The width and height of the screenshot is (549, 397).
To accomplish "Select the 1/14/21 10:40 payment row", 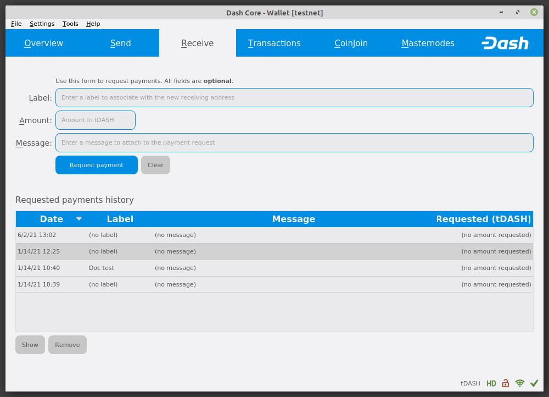I will pyautogui.click(x=274, y=268).
